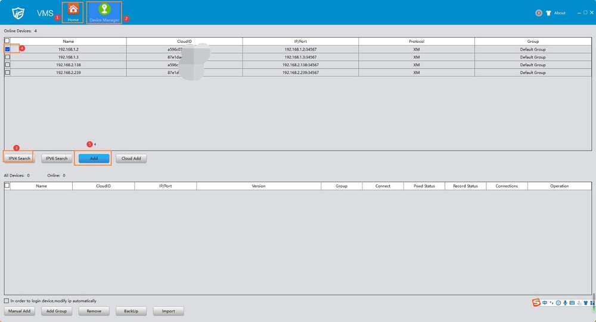Switch to the Device Manager tab
Image resolution: width=596 pixels, height=322 pixels.
(104, 12)
